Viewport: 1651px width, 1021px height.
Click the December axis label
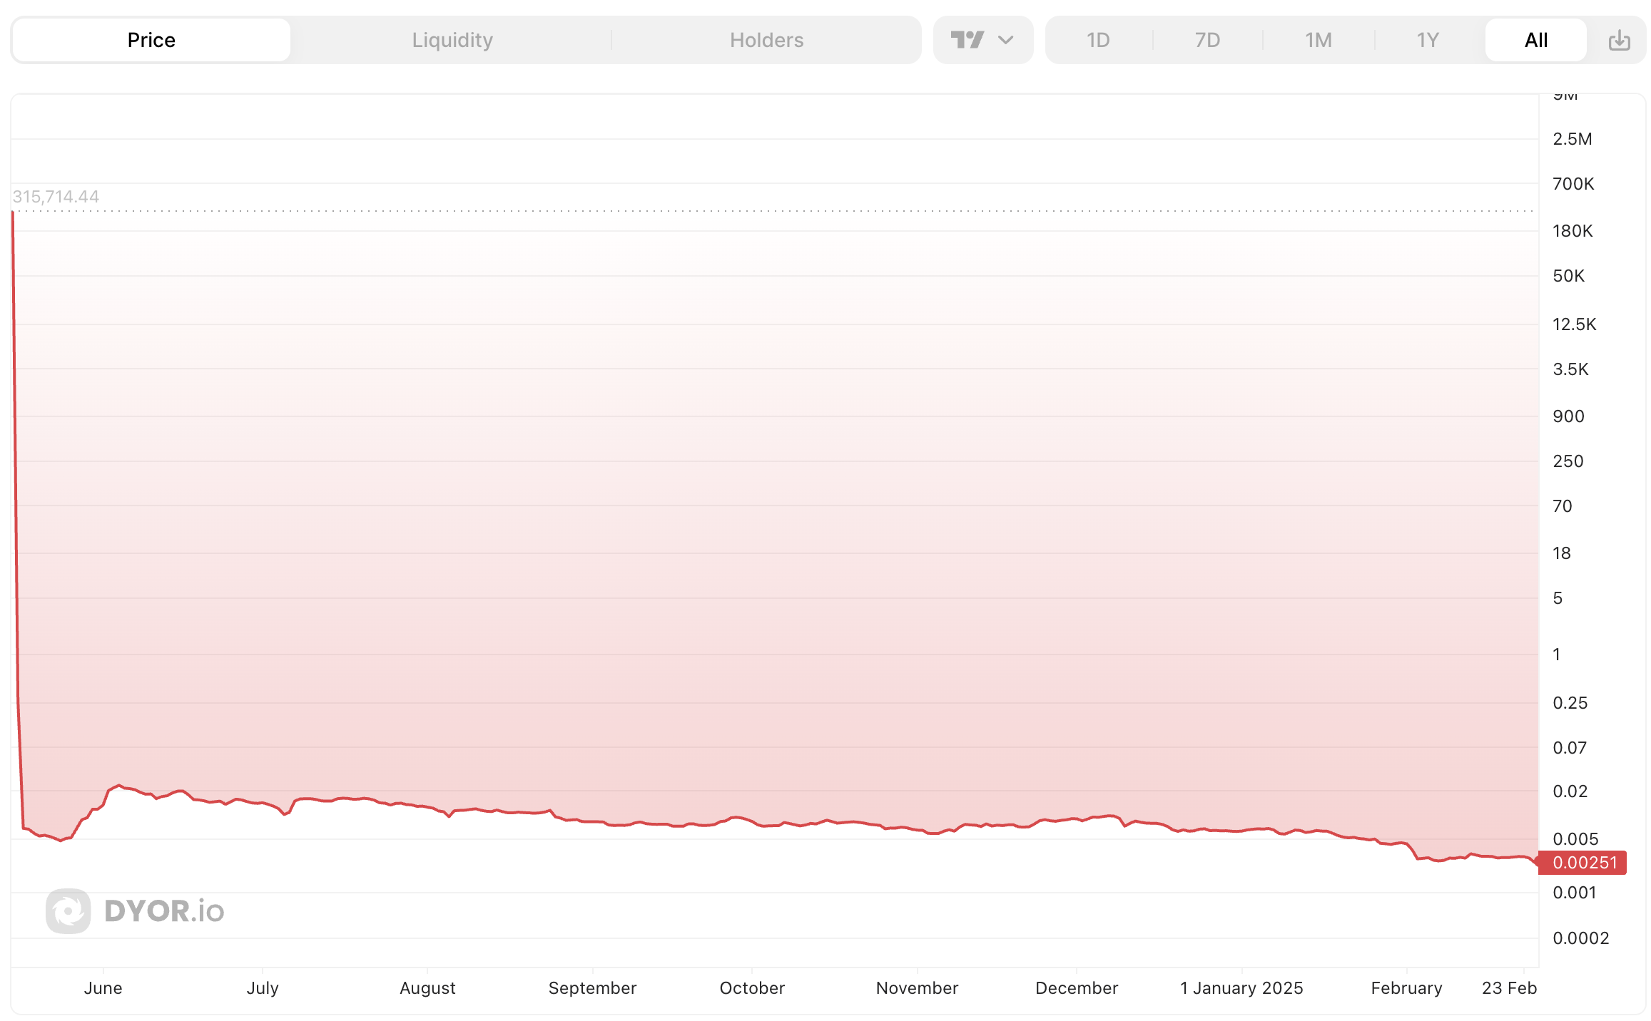pyautogui.click(x=1077, y=988)
